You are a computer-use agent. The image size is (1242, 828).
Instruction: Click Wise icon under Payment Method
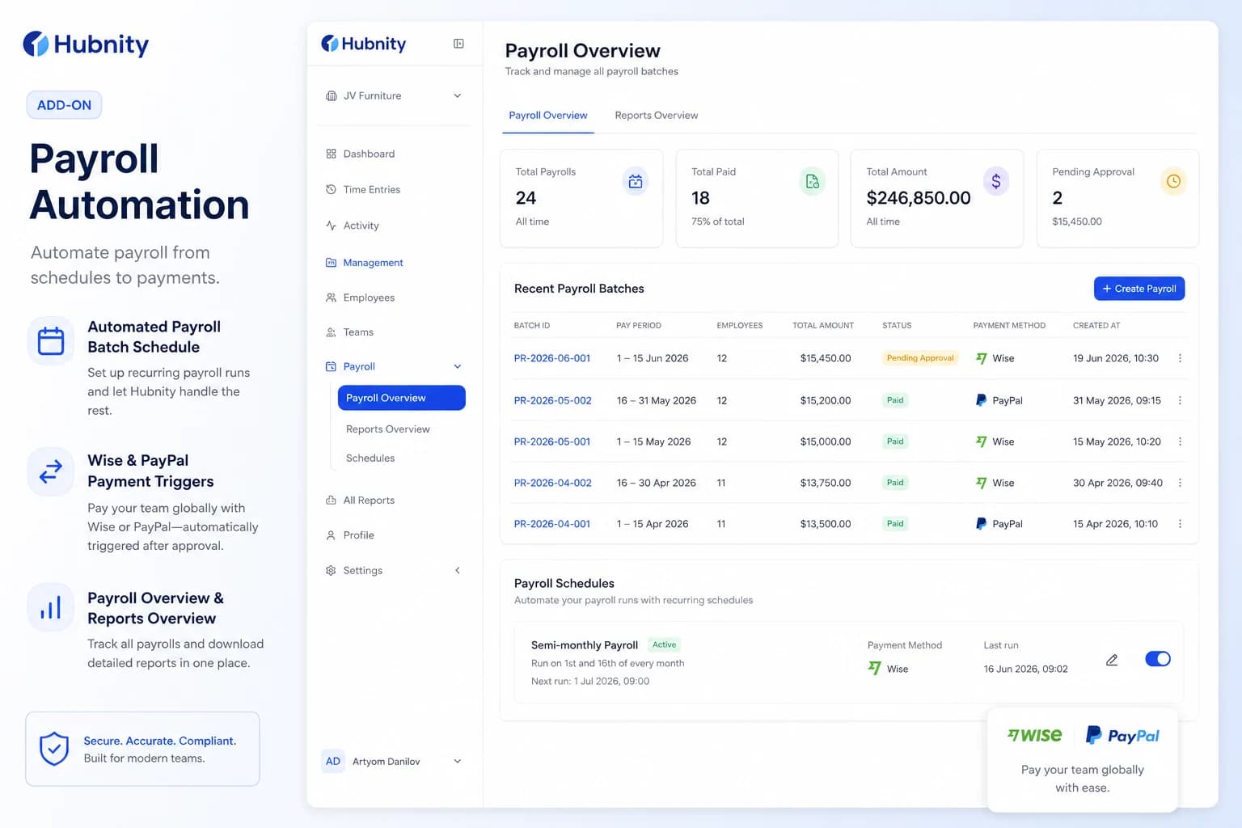(875, 668)
